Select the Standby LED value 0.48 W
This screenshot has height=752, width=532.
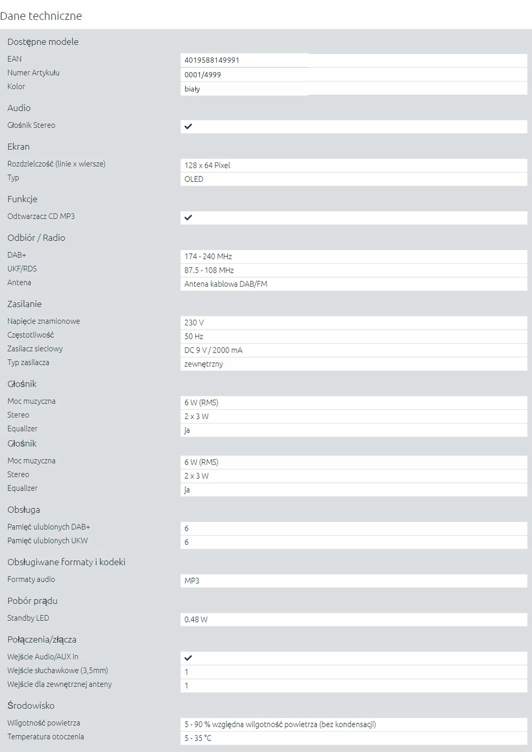(x=196, y=619)
